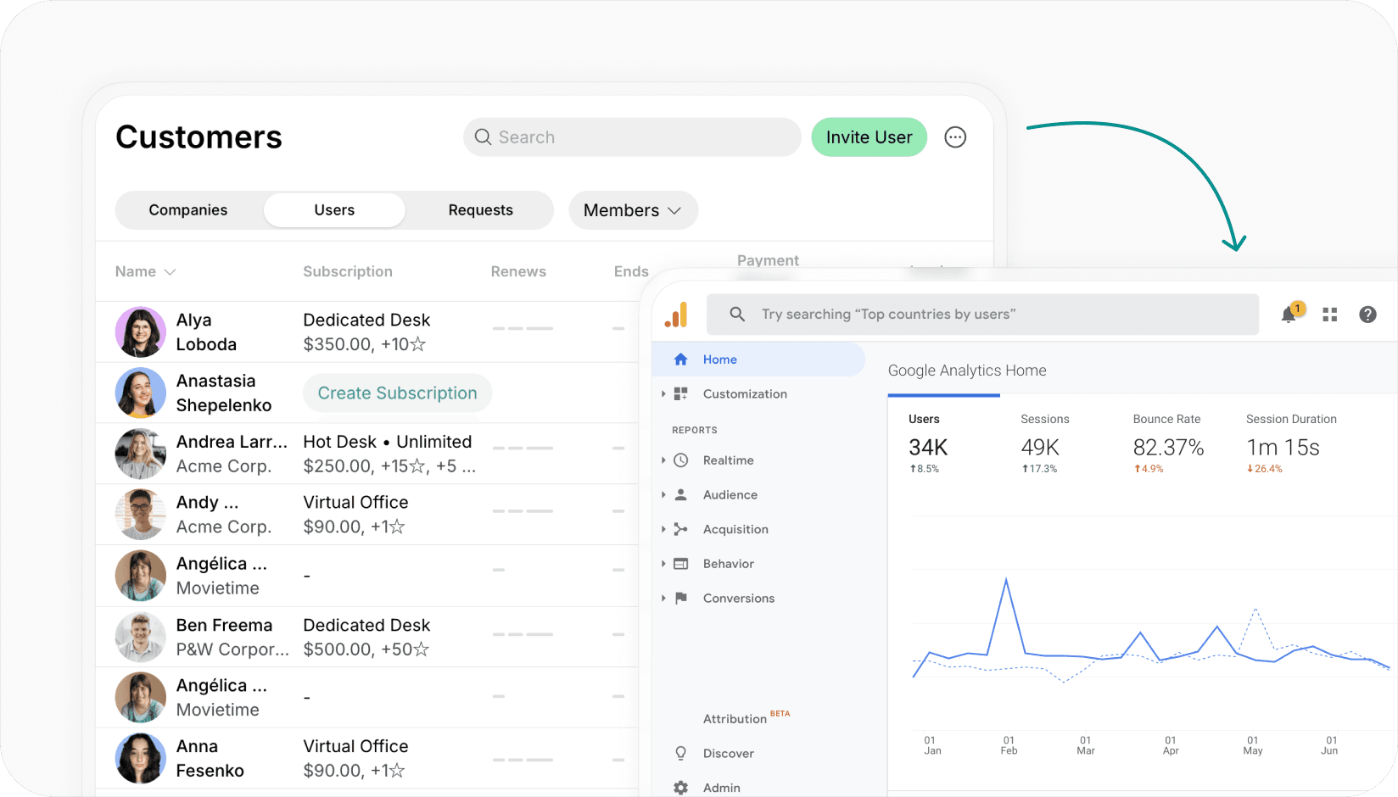Expand the Audience reports arrow
This screenshot has height=797, width=1398.
[663, 495]
